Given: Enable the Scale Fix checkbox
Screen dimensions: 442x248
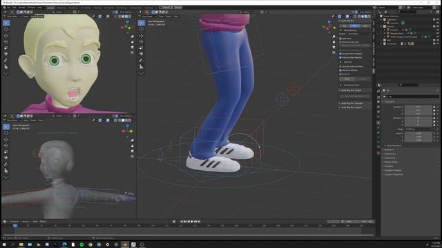Looking at the screenshot, I should pyautogui.click(x=340, y=74).
